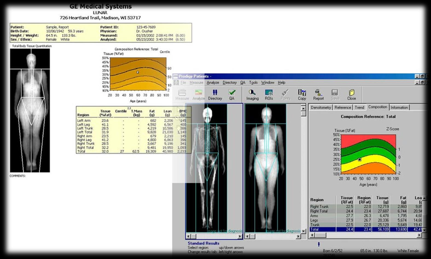Click the patient name Sample, Report
Screen dimensions: 431x259
point(57,27)
